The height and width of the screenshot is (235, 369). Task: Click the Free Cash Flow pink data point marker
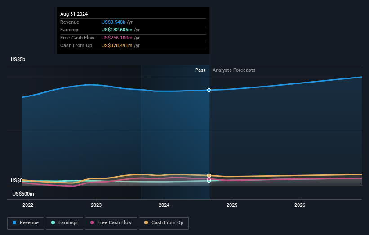click(x=209, y=178)
